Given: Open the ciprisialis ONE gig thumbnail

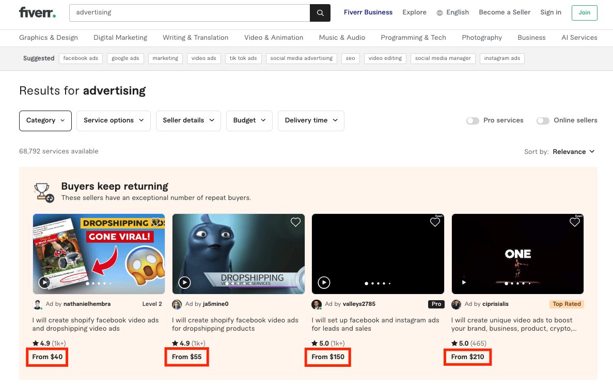Looking at the screenshot, I should pyautogui.click(x=517, y=254).
